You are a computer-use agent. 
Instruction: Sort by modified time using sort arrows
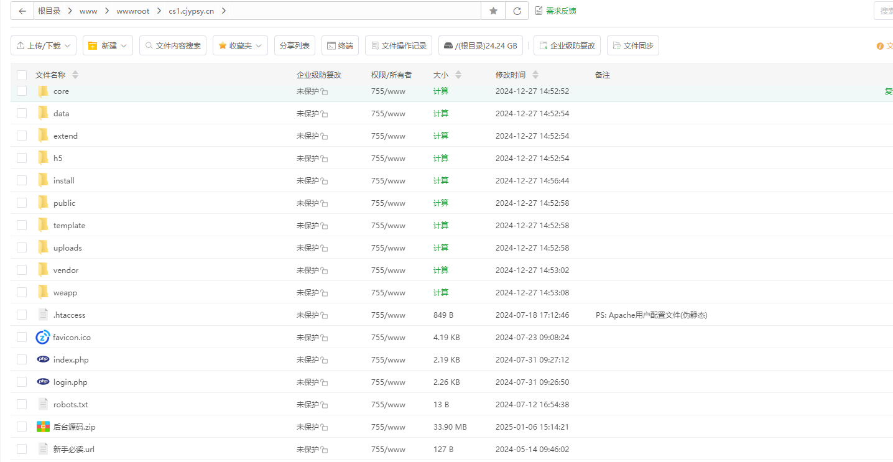tap(535, 75)
